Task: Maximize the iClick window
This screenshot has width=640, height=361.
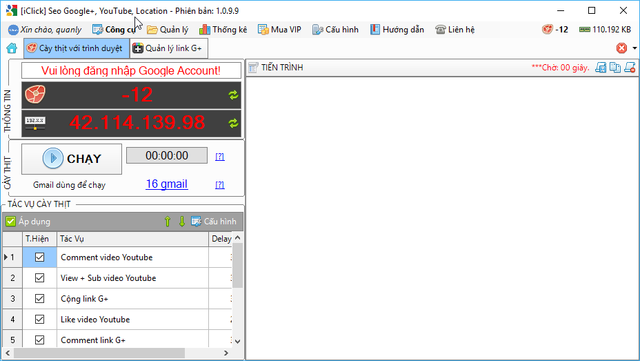Action: pyautogui.click(x=592, y=10)
